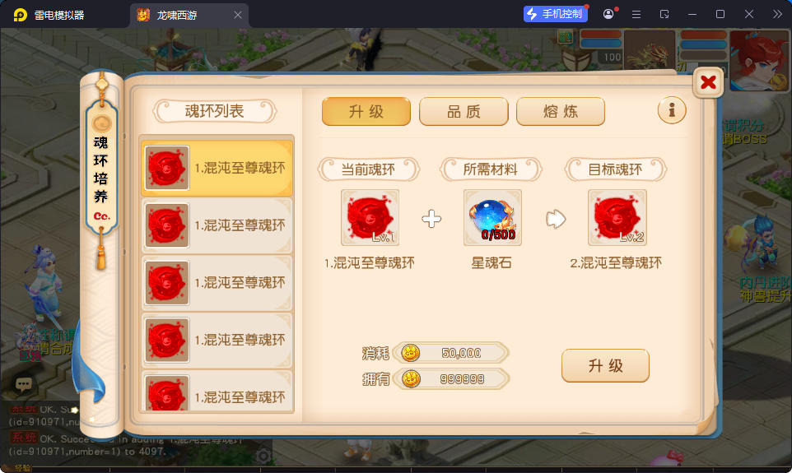Select the first 混沌至尊魂环 in the list
This screenshot has height=473, width=792.
point(217,168)
